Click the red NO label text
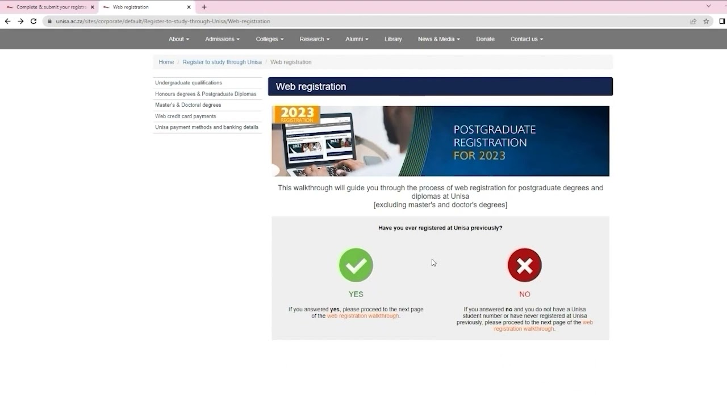727x409 pixels. [x=524, y=294]
